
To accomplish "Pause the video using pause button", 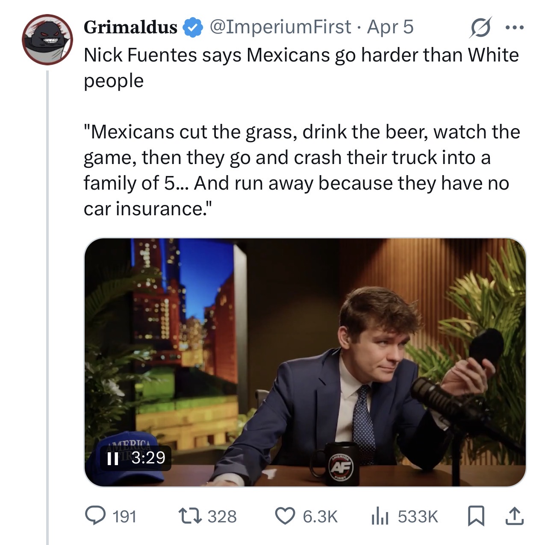I will pyautogui.click(x=113, y=458).
